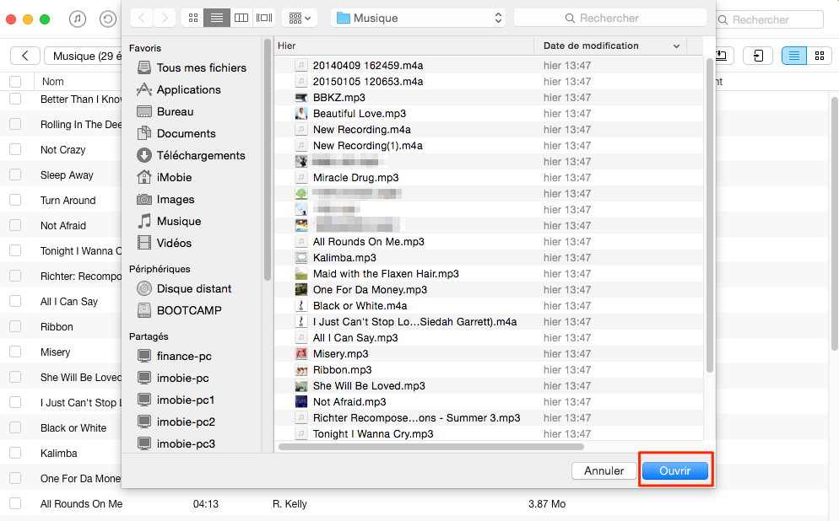Select shared computer imobie-pc3

click(x=176, y=443)
